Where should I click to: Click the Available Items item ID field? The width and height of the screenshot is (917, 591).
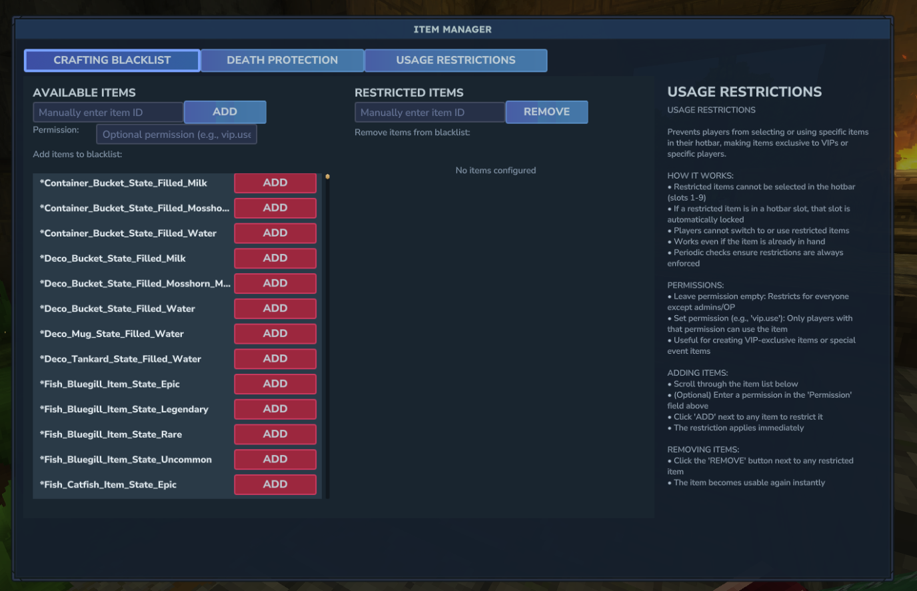coord(108,113)
